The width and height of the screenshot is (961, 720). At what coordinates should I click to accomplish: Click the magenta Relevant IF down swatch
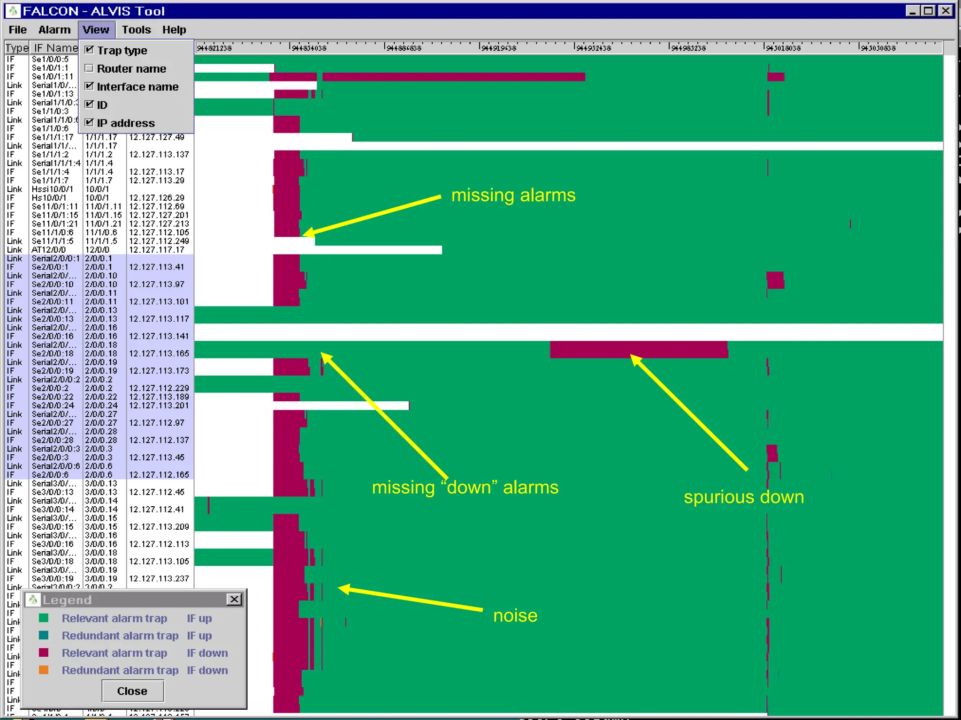coord(44,652)
